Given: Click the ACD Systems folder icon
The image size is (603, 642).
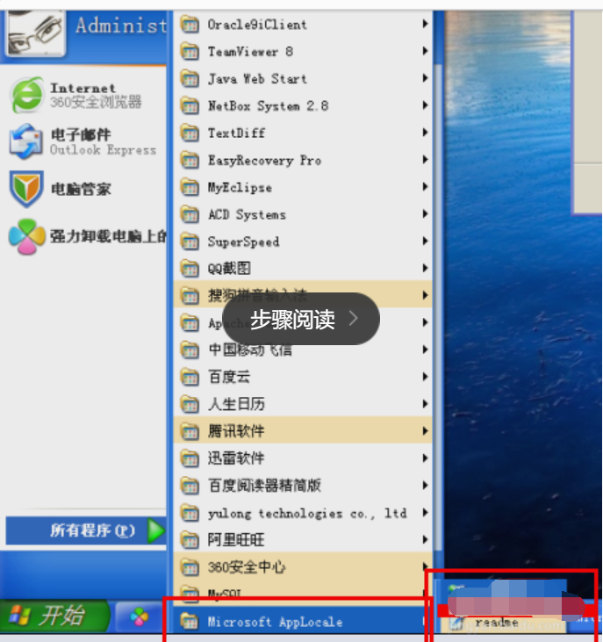Looking at the screenshot, I should 190,214.
